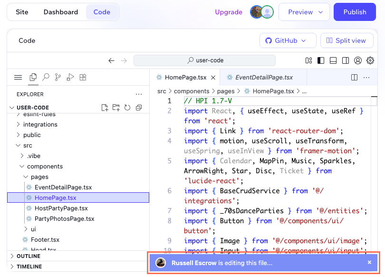Select the Source Control icon
385x277 pixels.
[x=58, y=78]
